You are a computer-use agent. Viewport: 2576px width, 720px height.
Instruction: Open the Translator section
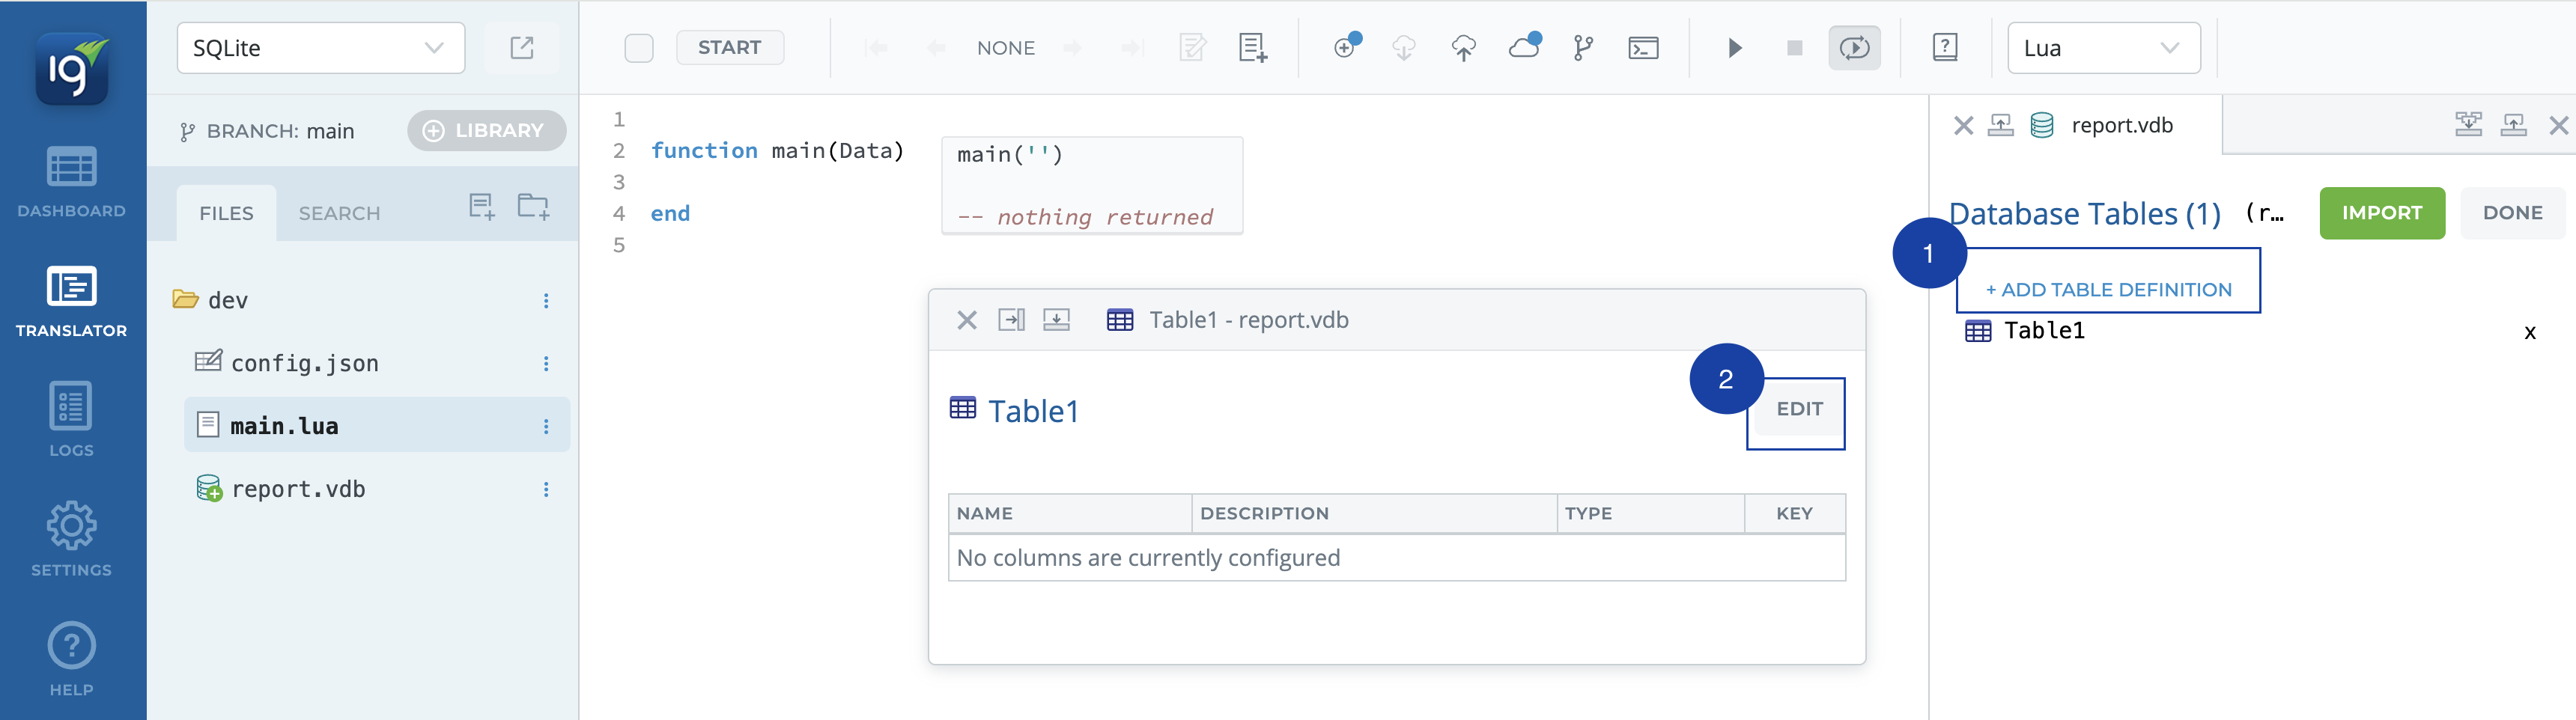click(72, 301)
